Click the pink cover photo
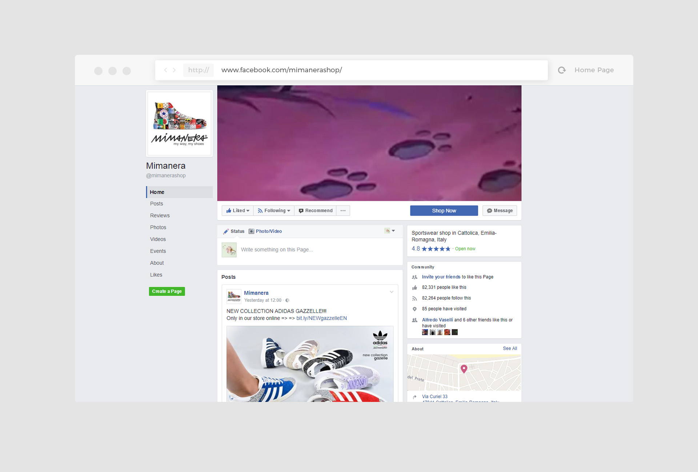Screen dimensions: 698x472 [369, 143]
